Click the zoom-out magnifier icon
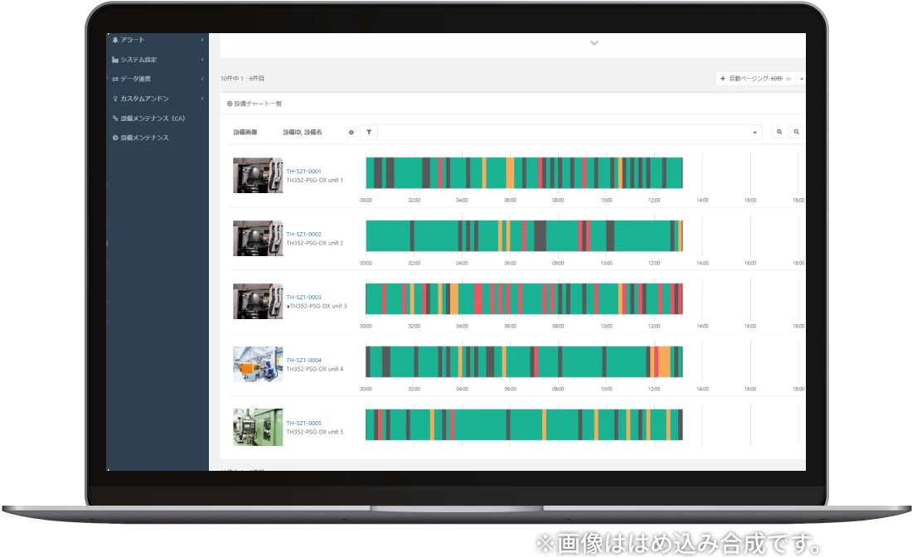The height and width of the screenshot is (557, 912). pos(796,133)
